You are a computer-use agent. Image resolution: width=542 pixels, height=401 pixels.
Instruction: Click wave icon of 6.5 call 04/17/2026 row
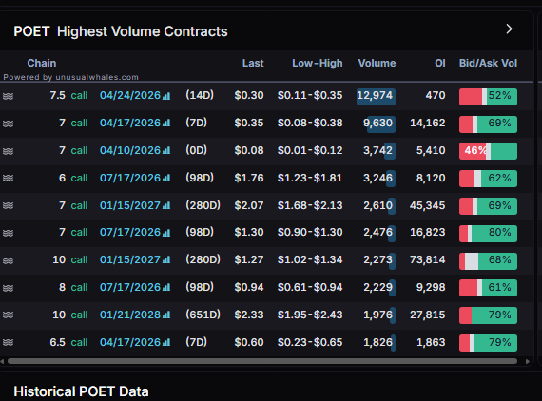tap(8, 342)
